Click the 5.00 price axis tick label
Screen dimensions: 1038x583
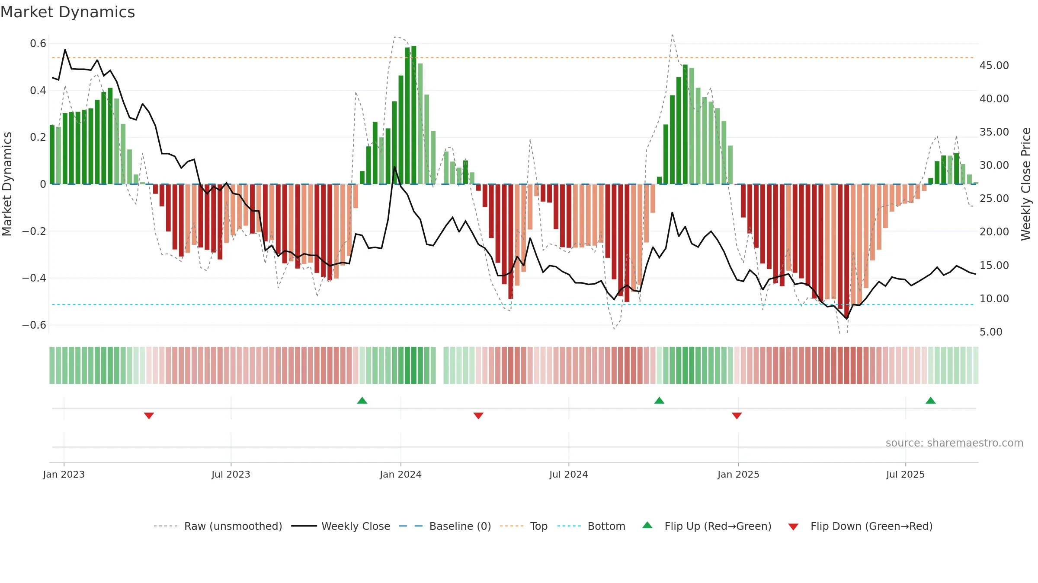tap(991, 332)
